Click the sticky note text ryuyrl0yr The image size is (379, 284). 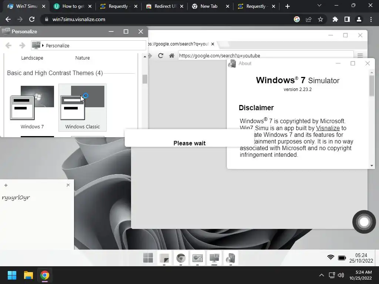tap(16, 197)
